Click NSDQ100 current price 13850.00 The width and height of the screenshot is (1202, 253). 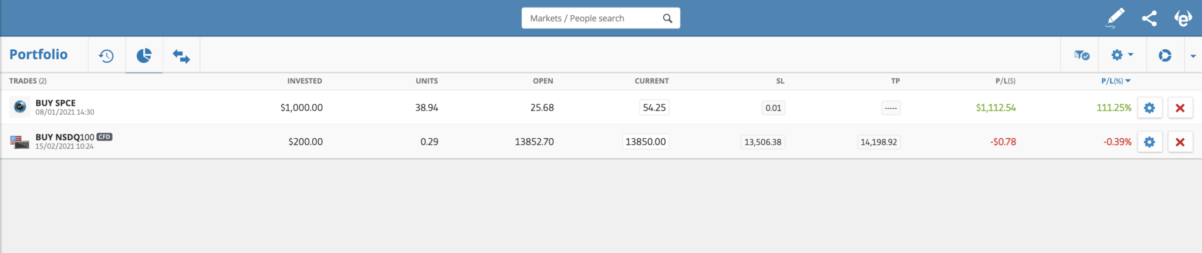tap(646, 142)
